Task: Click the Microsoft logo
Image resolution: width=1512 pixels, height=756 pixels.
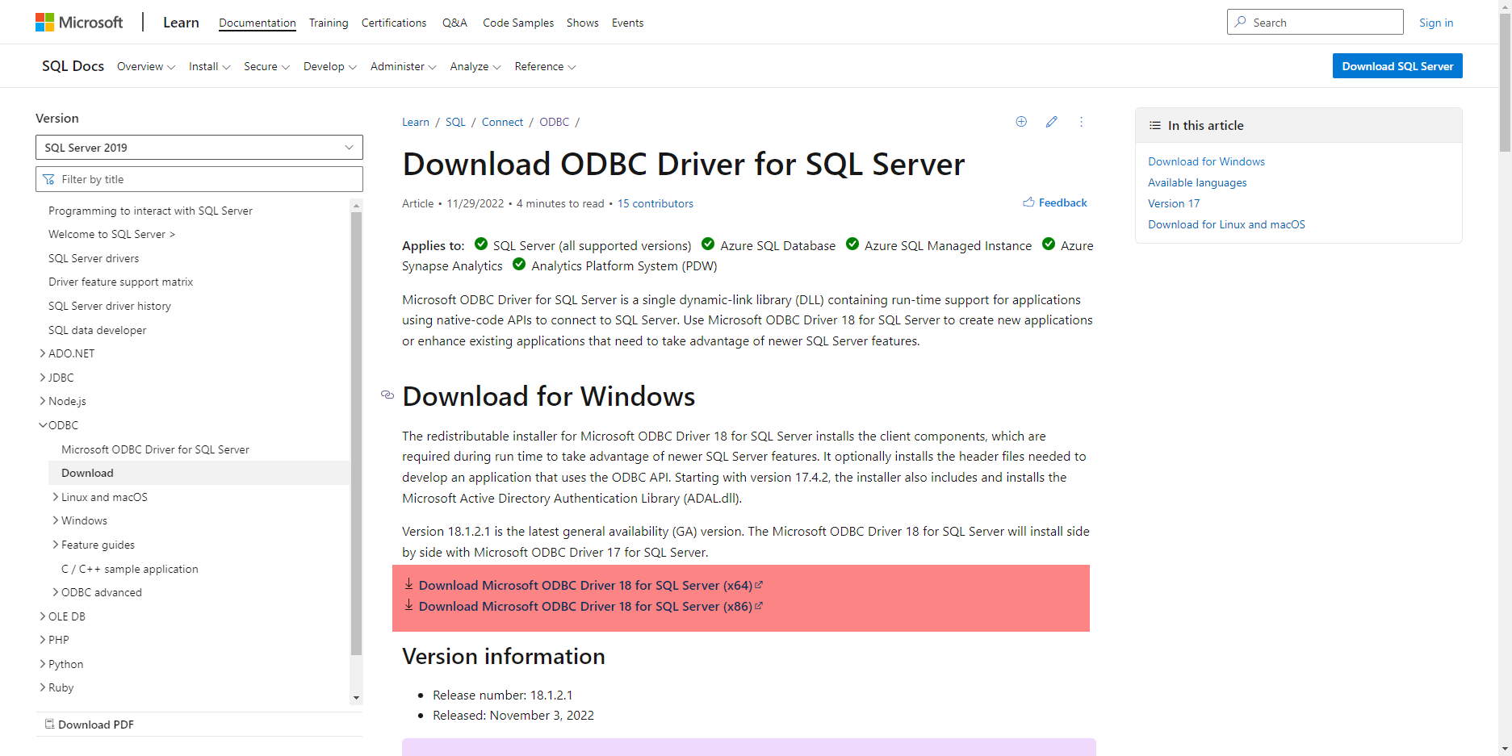Action: click(79, 23)
